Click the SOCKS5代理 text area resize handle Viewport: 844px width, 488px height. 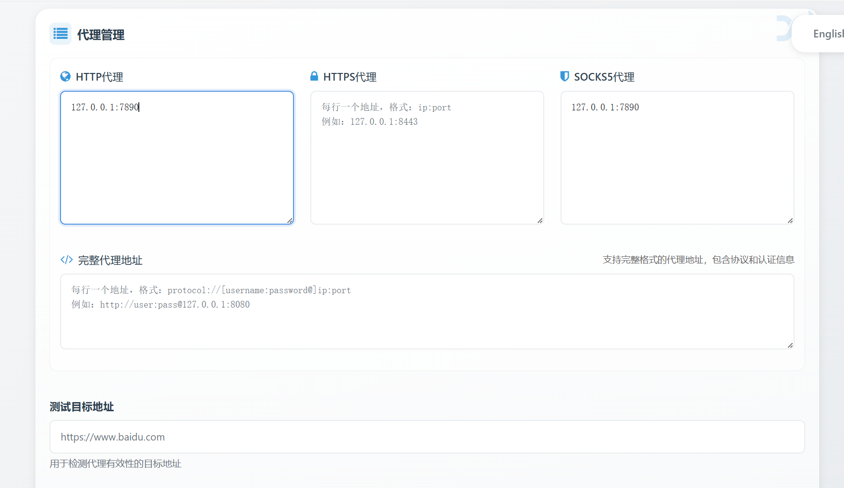click(x=790, y=221)
